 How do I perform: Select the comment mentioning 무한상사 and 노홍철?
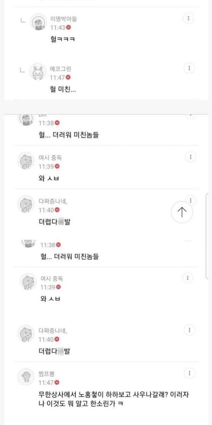(114, 399)
